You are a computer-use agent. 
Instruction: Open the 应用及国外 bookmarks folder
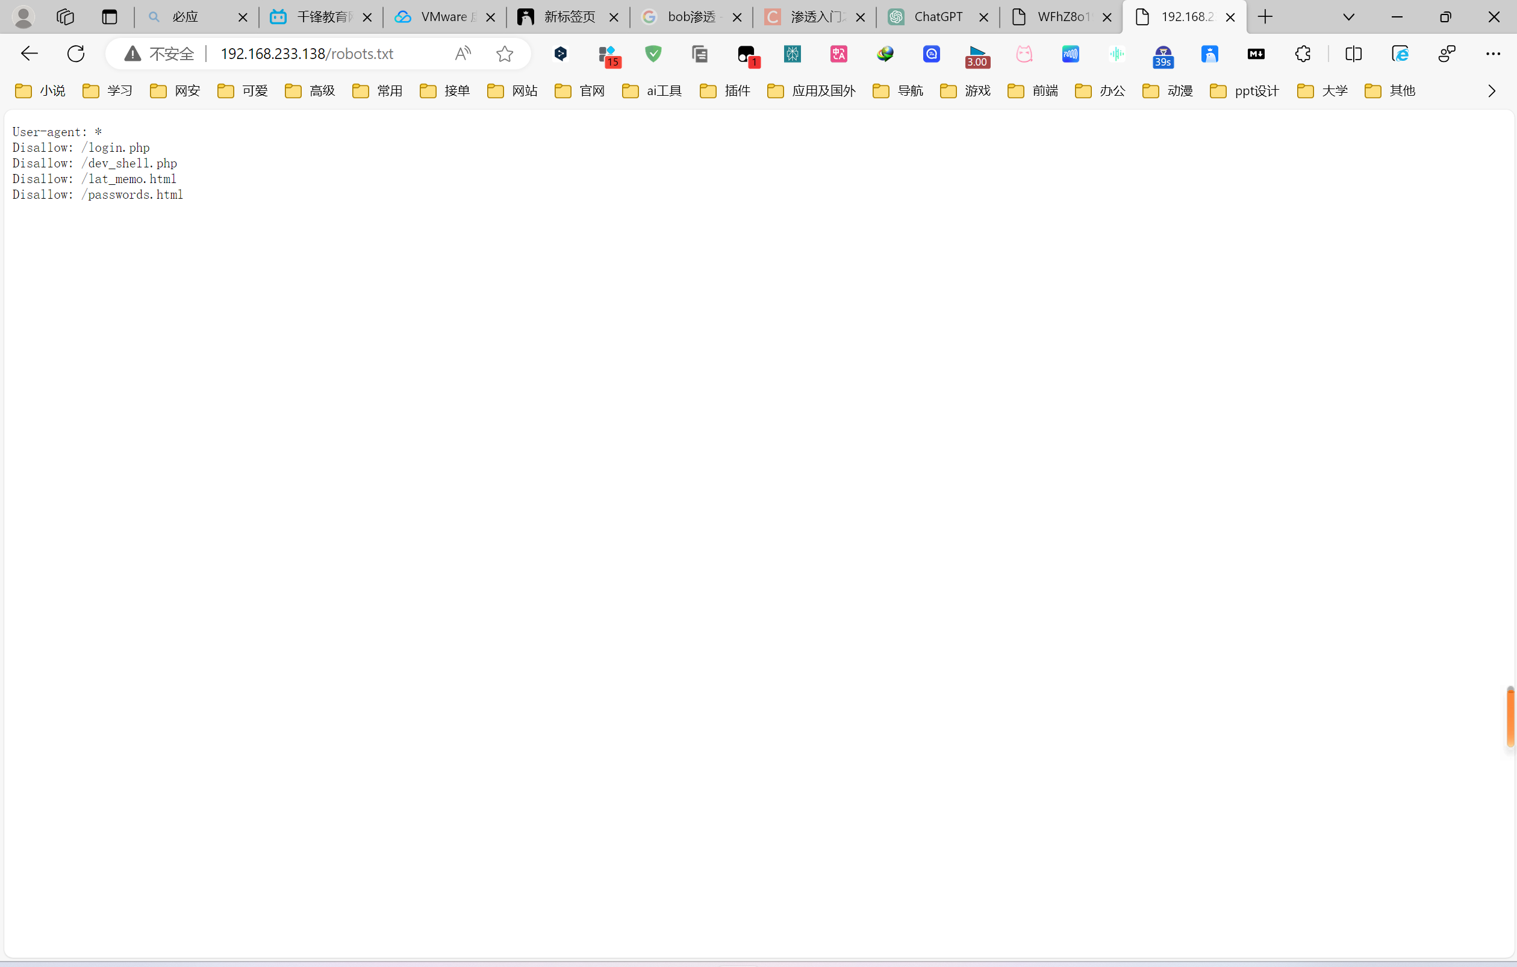pos(811,92)
